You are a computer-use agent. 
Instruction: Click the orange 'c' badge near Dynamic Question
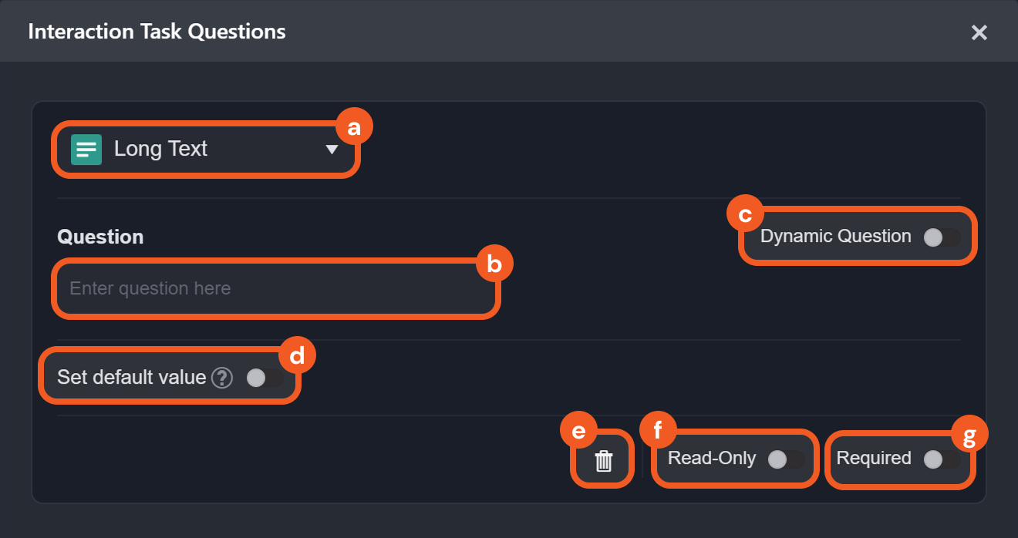pos(745,215)
